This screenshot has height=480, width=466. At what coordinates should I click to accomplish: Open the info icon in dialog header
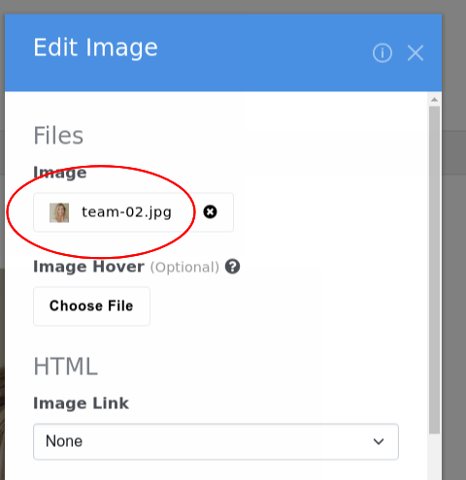383,53
